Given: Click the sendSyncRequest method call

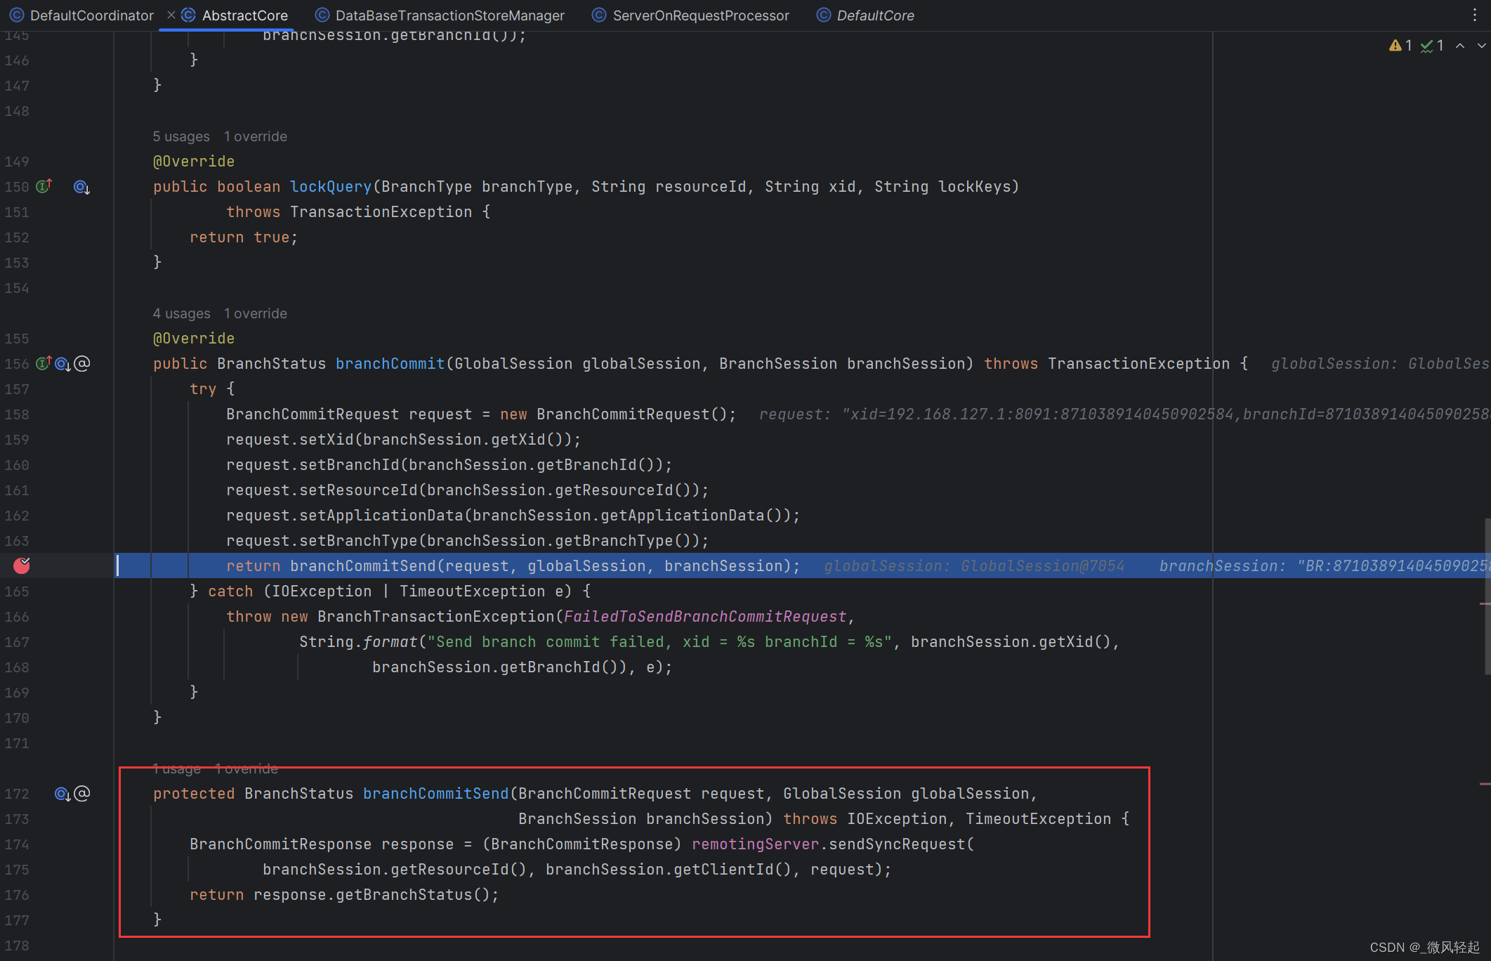Looking at the screenshot, I should pos(897,844).
